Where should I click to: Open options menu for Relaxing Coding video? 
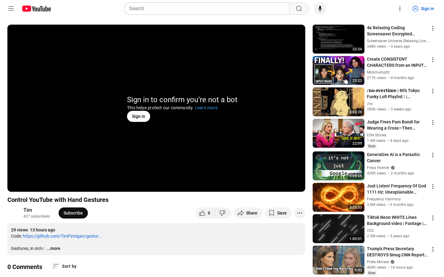click(433, 28)
